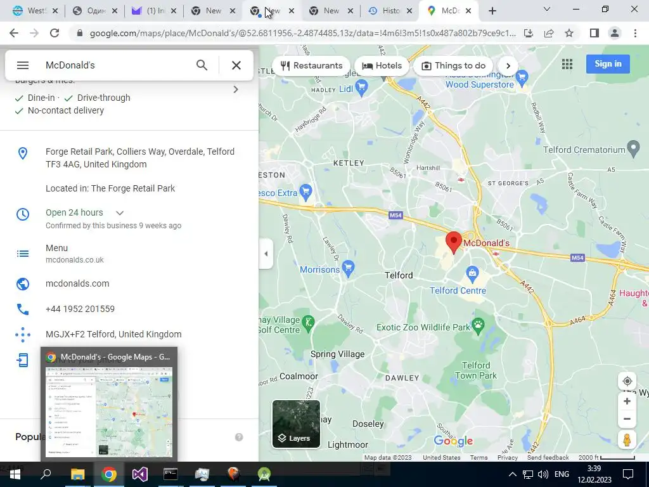Show hidden system tray icons
Viewport: 649px width, 487px height.
click(512, 474)
